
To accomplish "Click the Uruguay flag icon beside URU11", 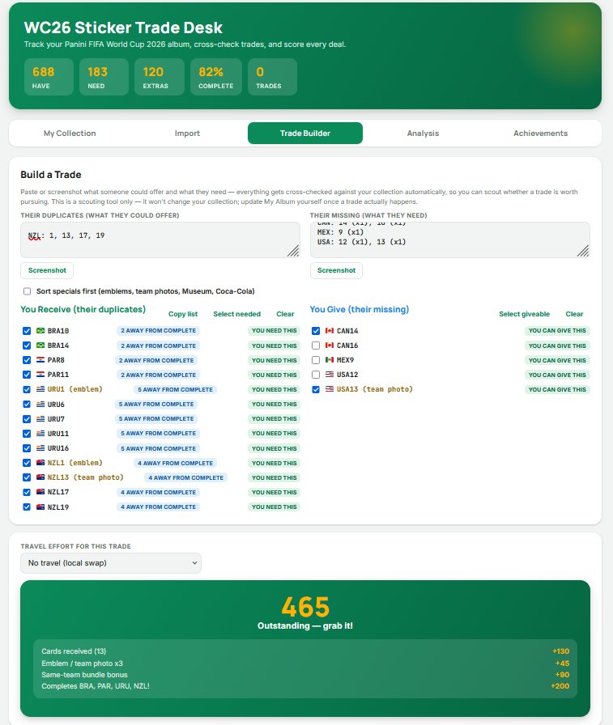I will pyautogui.click(x=40, y=433).
